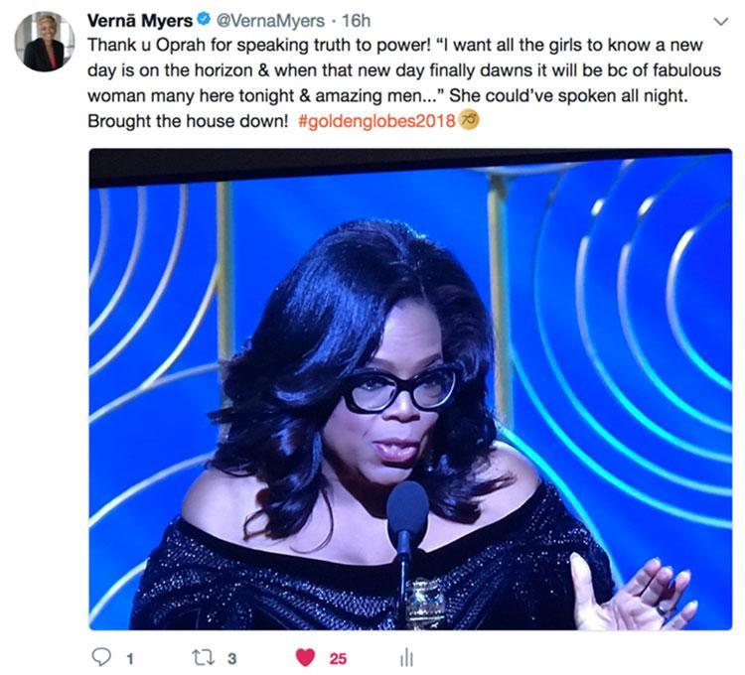
Task: Click the retweet count showing 3
Action: click(x=231, y=659)
